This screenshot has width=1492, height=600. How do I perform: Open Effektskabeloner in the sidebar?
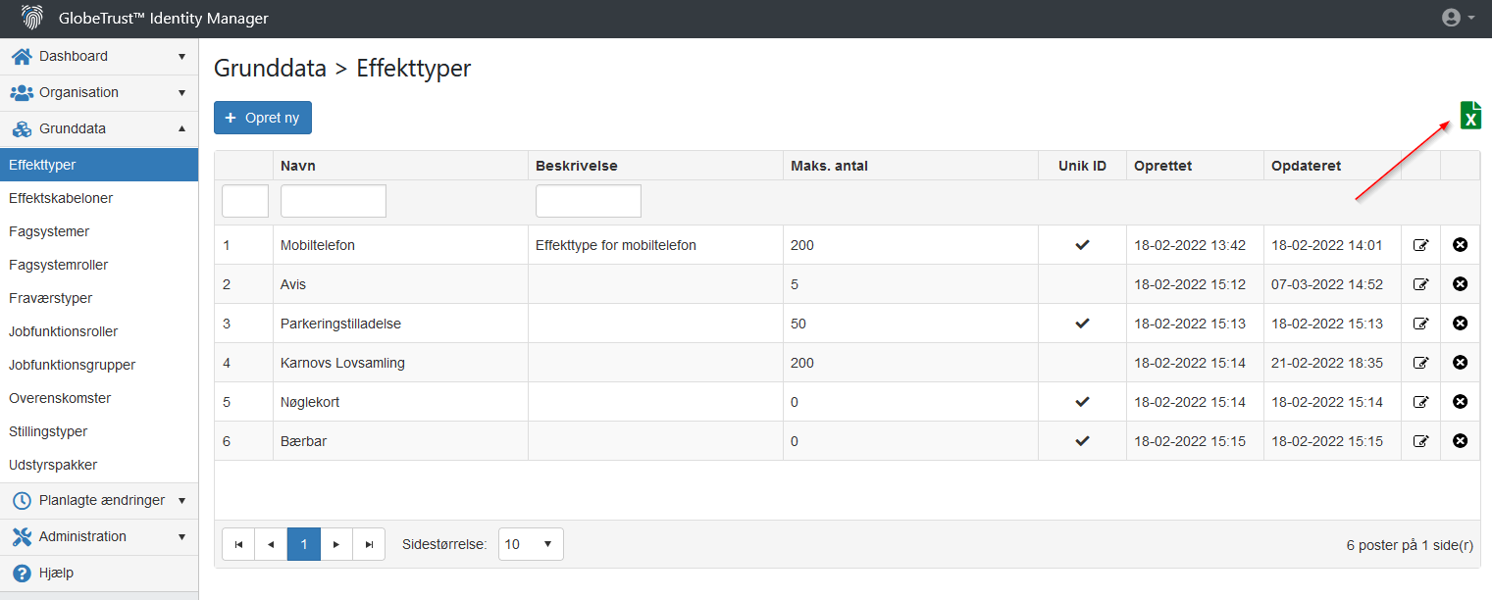99,198
